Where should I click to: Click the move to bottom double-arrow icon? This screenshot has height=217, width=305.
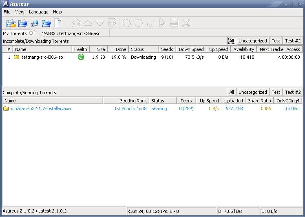pyautogui.click(x=112, y=23)
